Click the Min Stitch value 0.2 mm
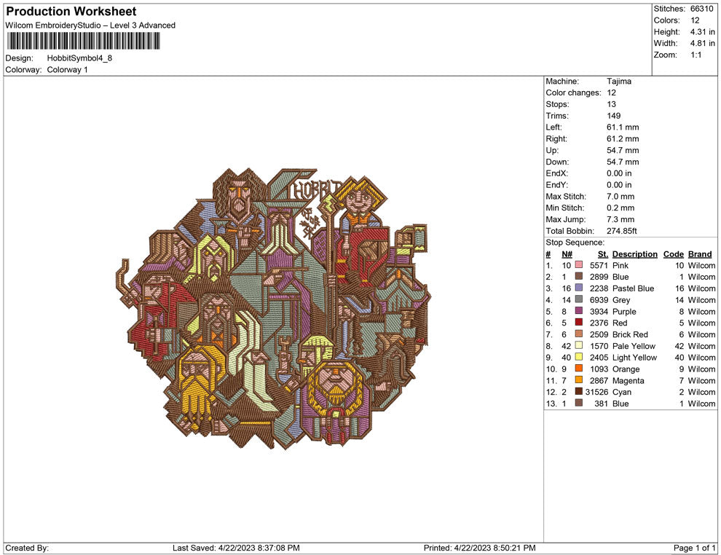The width and height of the screenshot is (721, 555). tap(620, 208)
